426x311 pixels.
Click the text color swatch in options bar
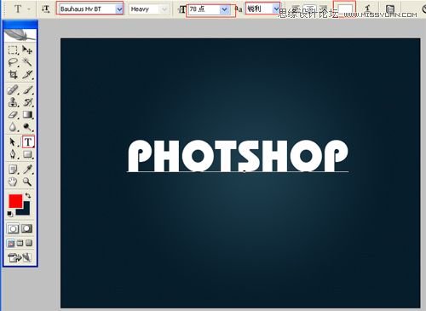[344, 9]
